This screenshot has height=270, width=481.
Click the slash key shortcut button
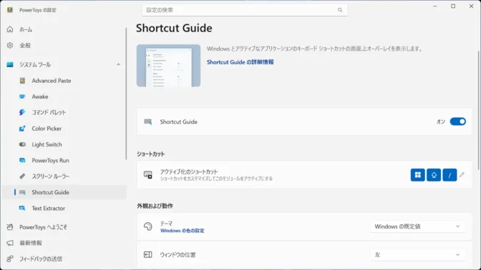[x=450, y=175]
